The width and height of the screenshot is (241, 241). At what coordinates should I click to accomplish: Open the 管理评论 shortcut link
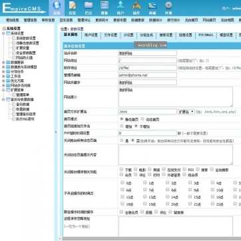[84, 20]
